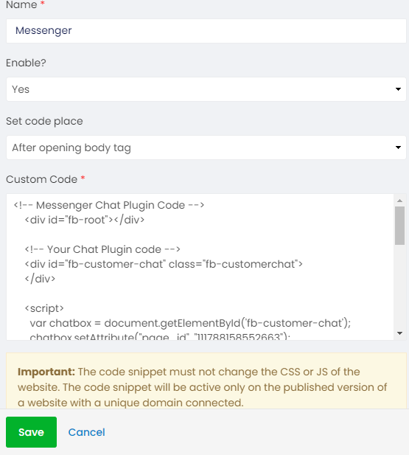Click the Name field containing Messenger
Image resolution: width=409 pixels, height=455 pixels.
click(x=206, y=31)
